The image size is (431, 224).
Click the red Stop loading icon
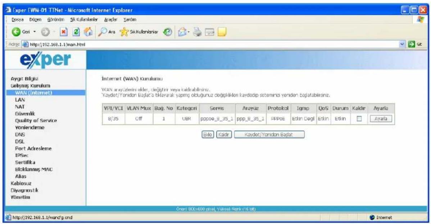(63, 32)
